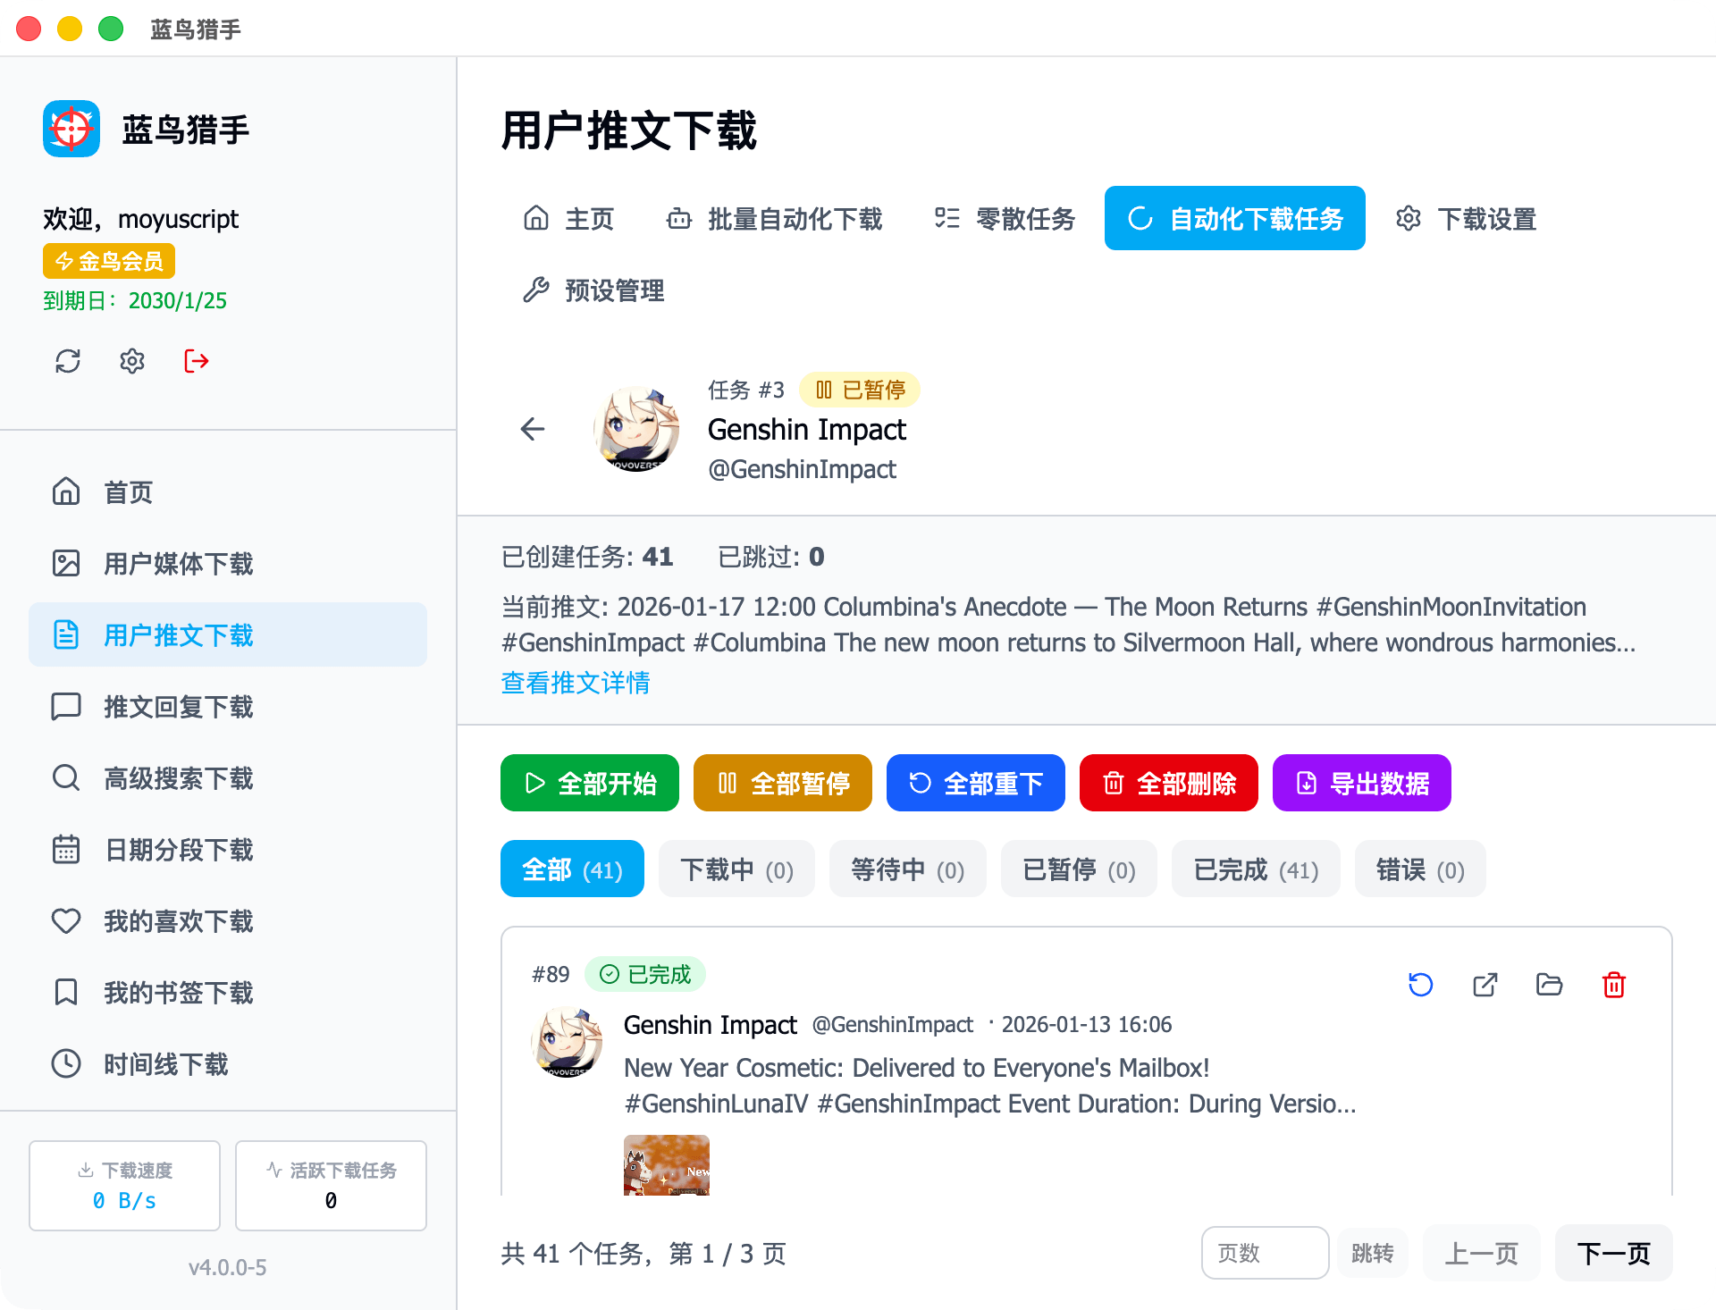The height and width of the screenshot is (1310, 1716).
Task: Show 下载中 (0) filtered tasks
Action: [736, 869]
